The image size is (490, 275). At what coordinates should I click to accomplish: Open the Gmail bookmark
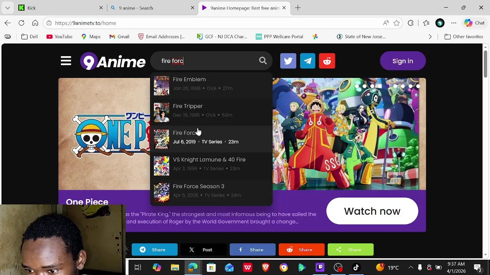119,37
